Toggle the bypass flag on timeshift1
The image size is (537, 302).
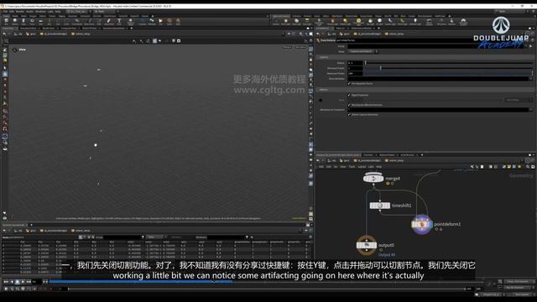[x=372, y=206]
